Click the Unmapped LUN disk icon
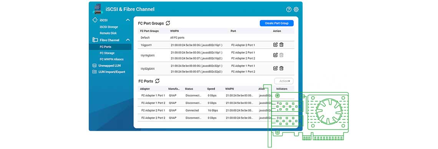The height and width of the screenshot is (149, 438). (x=95, y=66)
